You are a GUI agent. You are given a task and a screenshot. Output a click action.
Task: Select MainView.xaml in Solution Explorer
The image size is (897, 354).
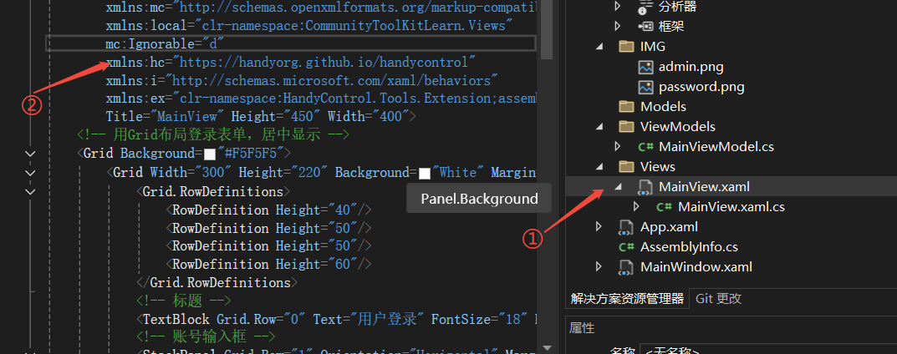[704, 187]
